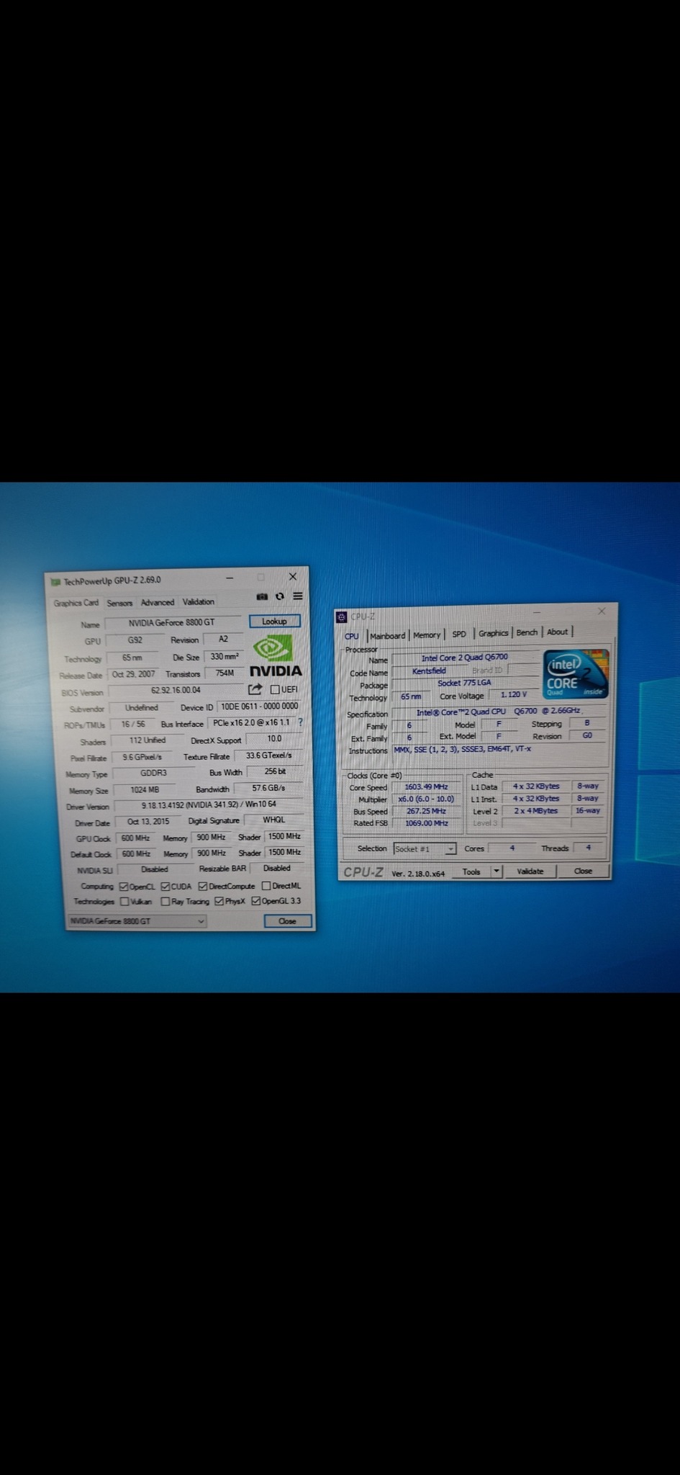Toggle the UEFI checkbox
The image size is (680, 1475).
[275, 689]
